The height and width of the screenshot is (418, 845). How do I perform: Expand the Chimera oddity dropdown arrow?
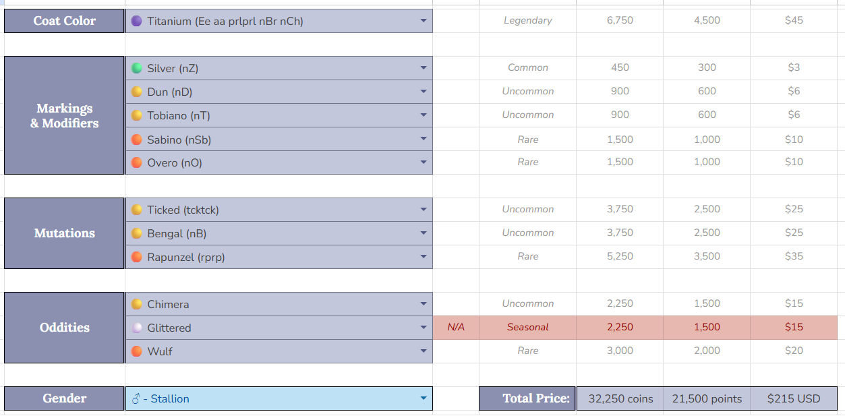(423, 304)
